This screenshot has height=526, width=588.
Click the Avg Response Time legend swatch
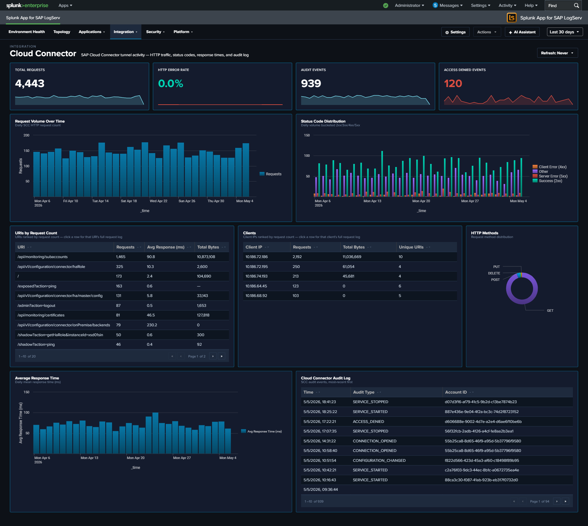pos(244,432)
